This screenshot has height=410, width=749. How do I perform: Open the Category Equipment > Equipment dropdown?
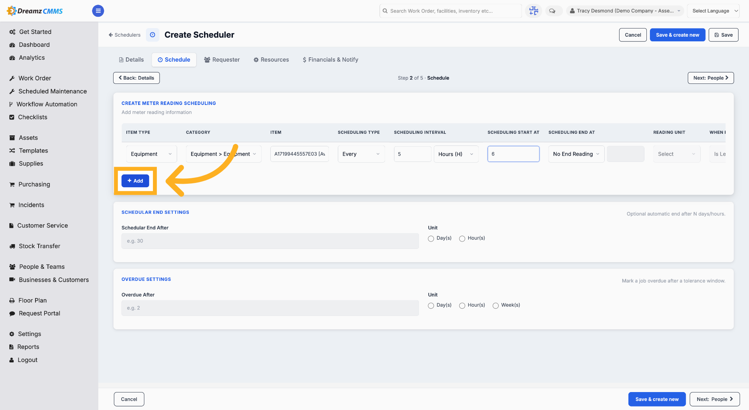[224, 154]
